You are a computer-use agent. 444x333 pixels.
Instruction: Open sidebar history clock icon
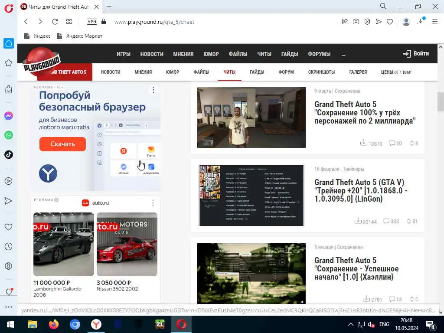click(9, 247)
